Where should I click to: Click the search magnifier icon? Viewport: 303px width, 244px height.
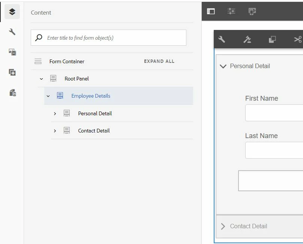[39, 38]
